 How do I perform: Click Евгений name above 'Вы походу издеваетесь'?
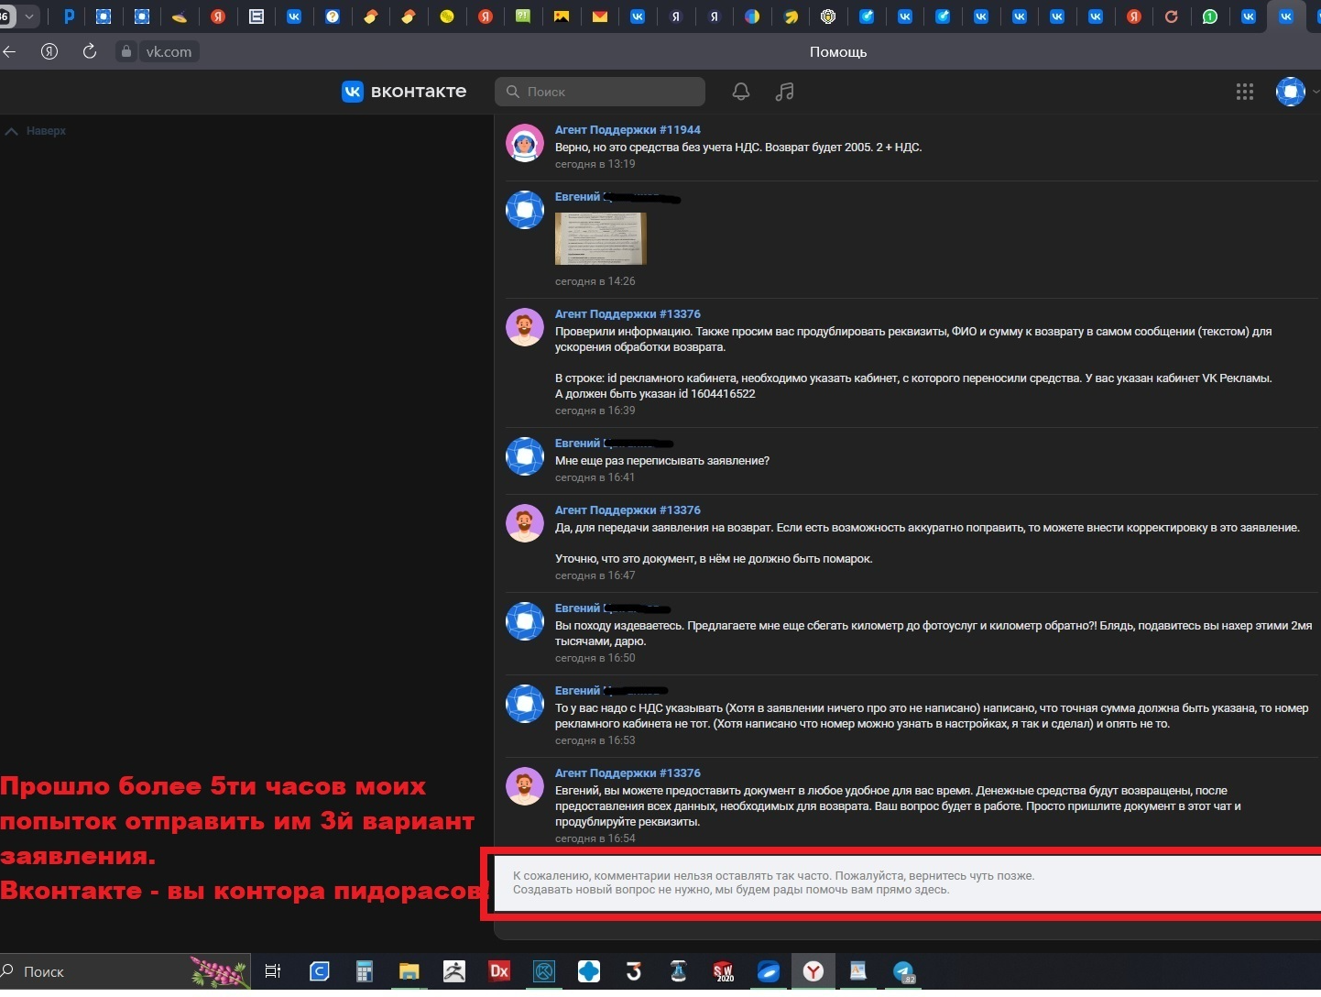(x=578, y=608)
